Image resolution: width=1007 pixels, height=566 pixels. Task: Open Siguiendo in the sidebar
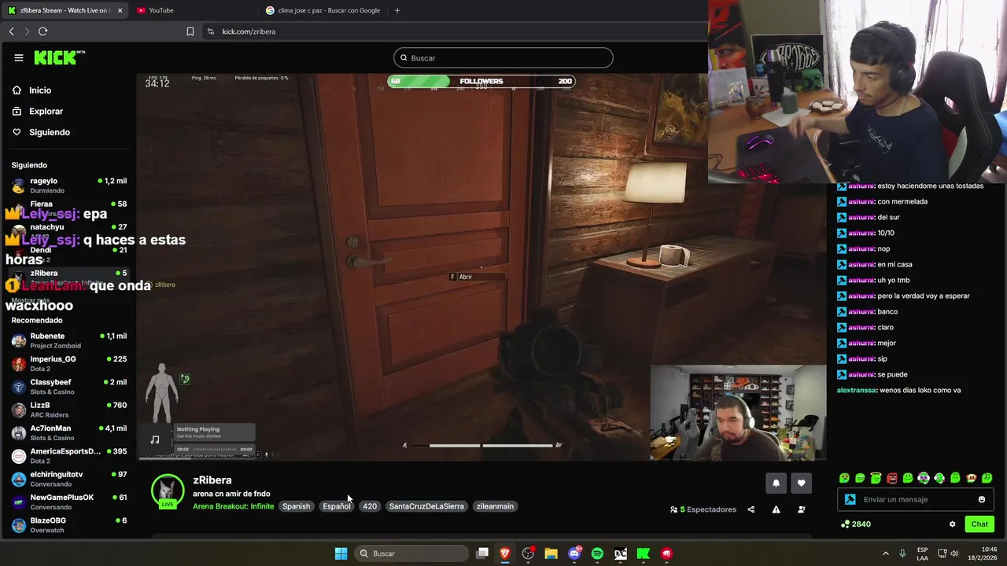click(50, 132)
